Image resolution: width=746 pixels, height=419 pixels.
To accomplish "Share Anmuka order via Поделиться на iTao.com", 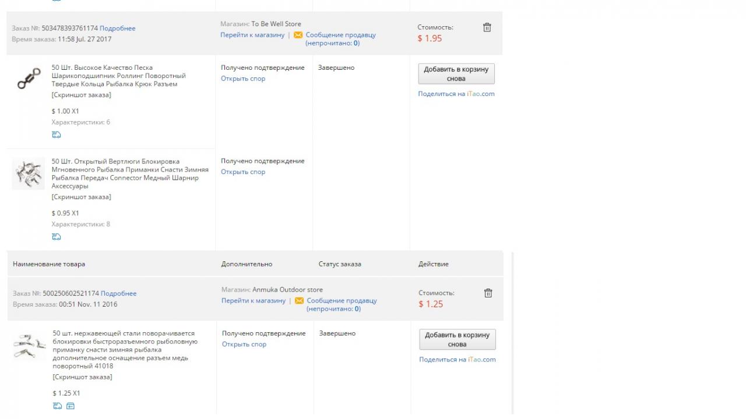I will coord(457,360).
